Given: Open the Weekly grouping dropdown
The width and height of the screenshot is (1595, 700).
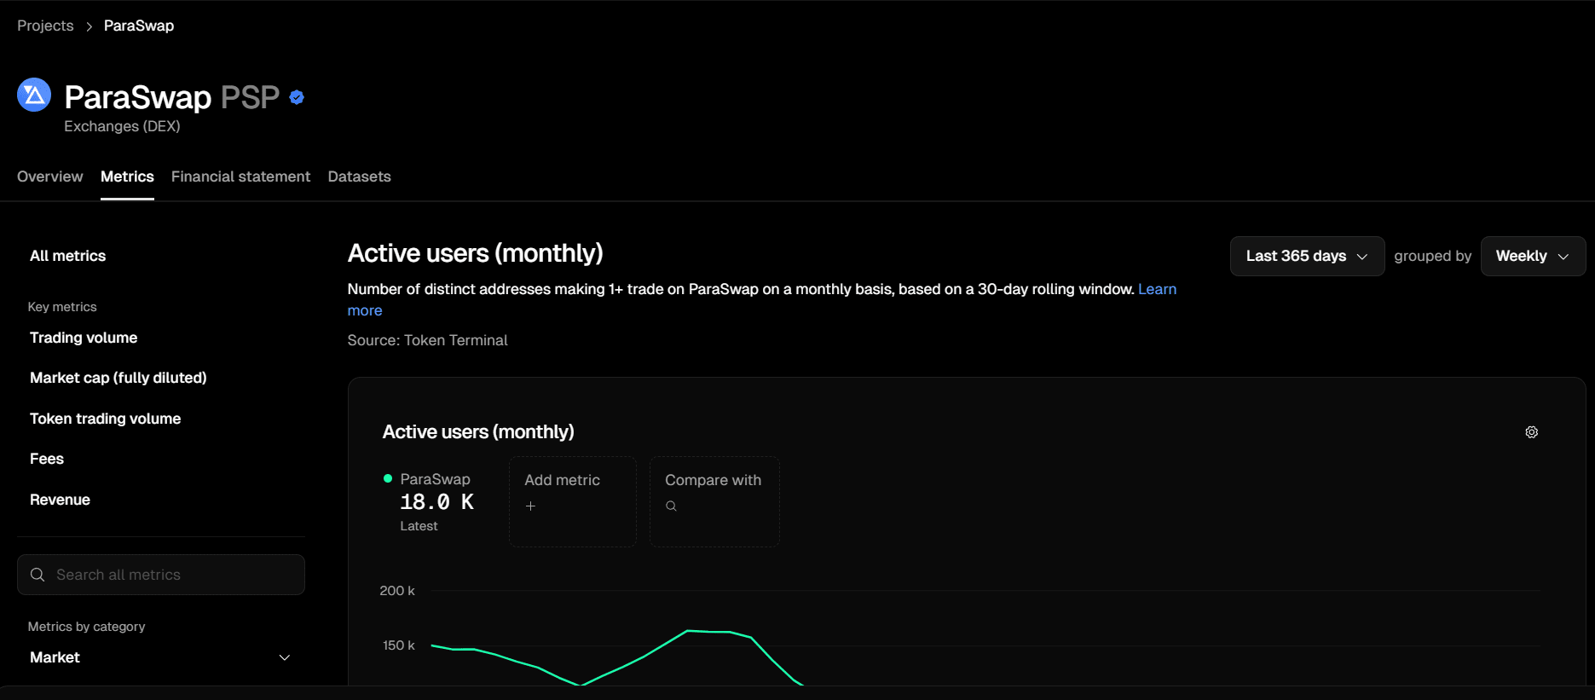Looking at the screenshot, I should pyautogui.click(x=1533, y=256).
